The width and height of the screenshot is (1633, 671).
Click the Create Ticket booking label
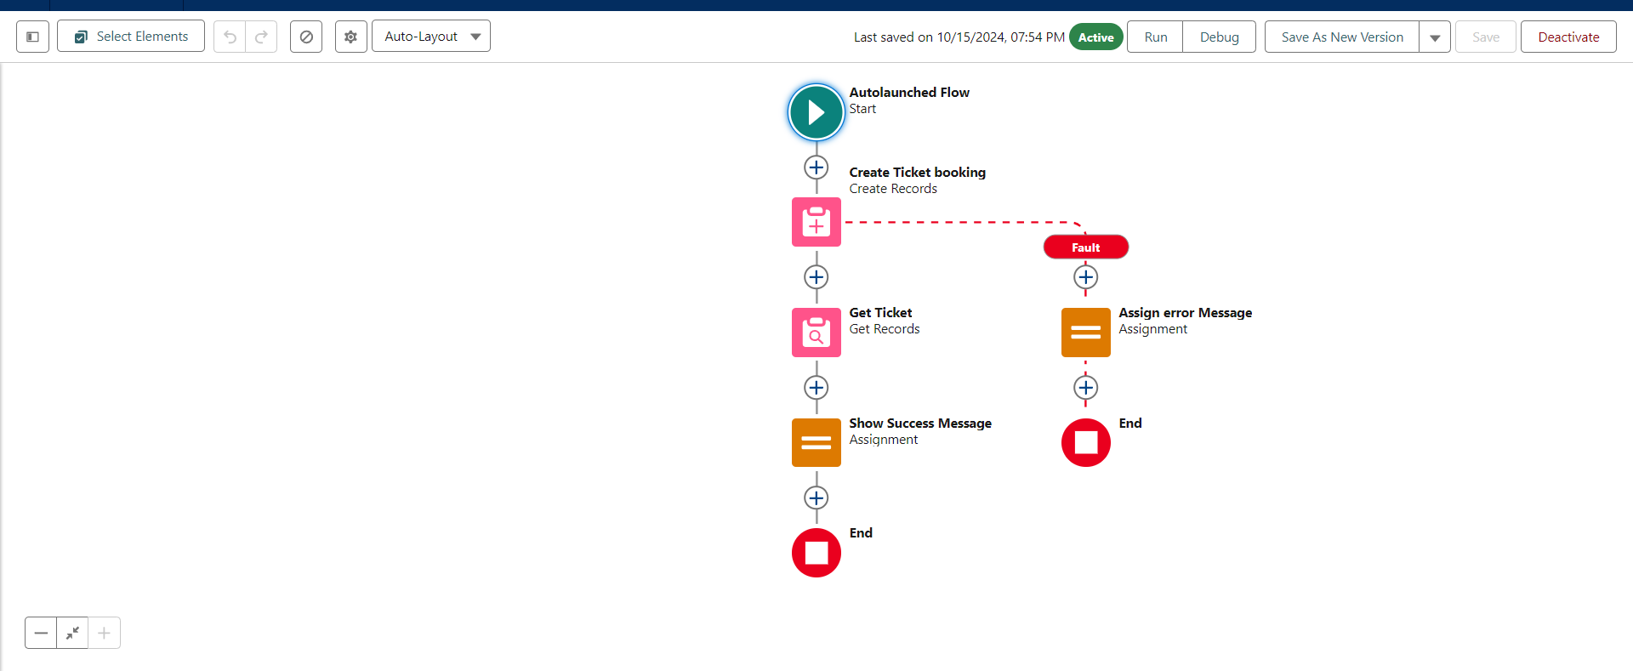(917, 172)
